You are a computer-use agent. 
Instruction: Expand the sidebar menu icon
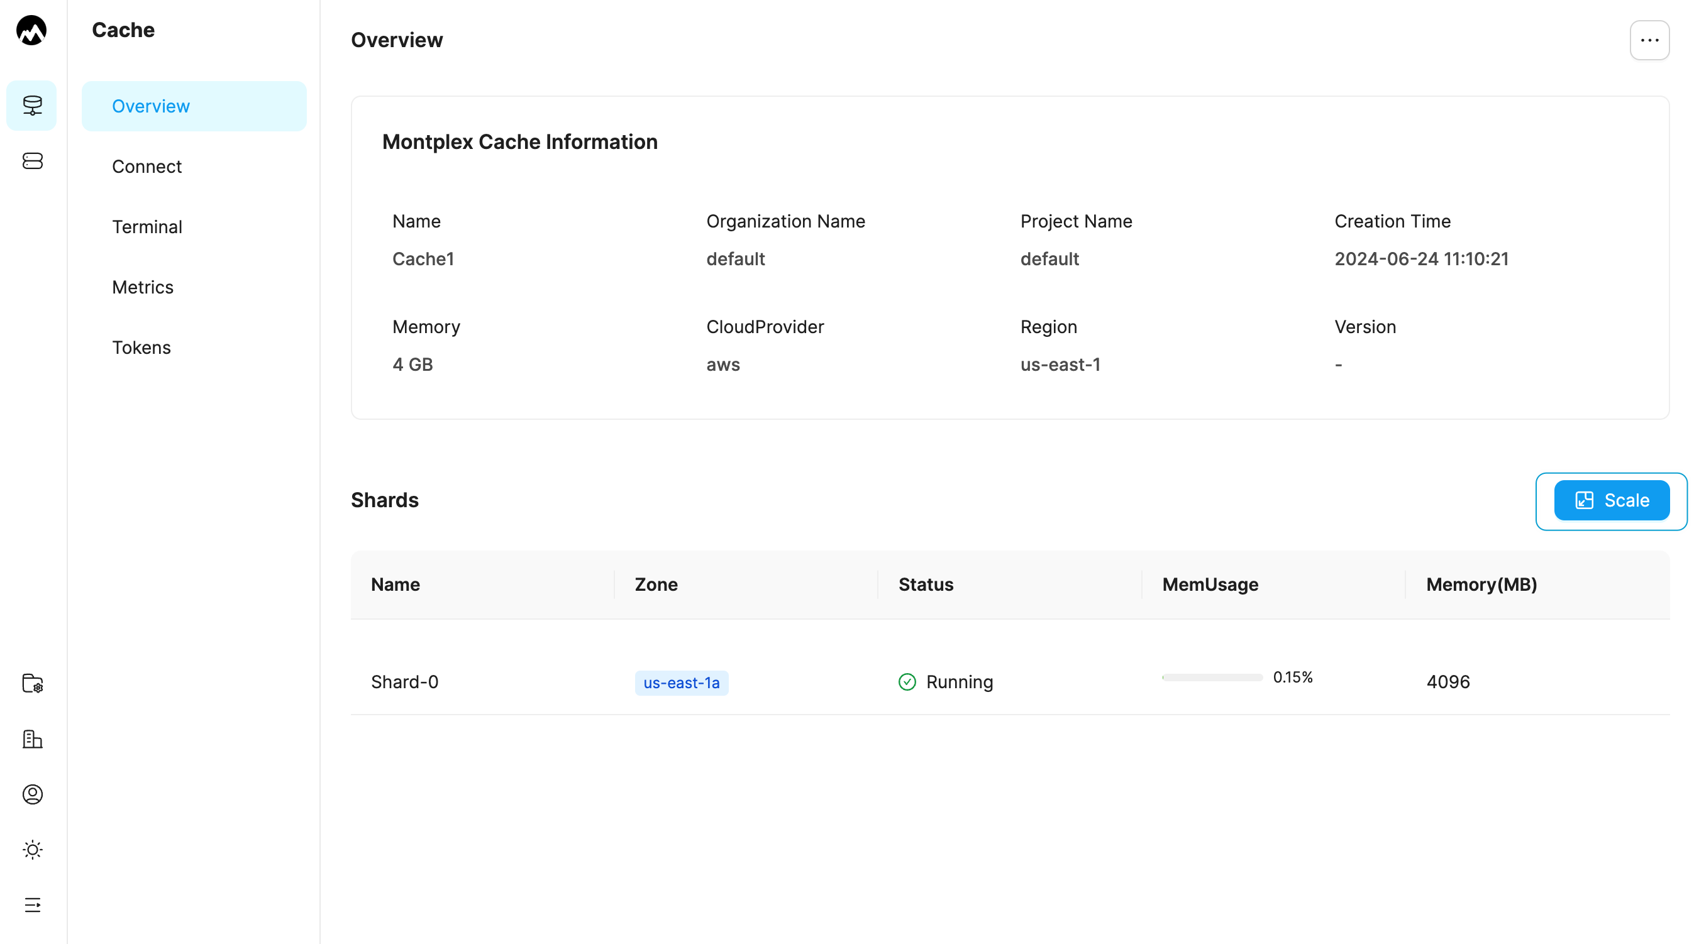[x=32, y=905]
